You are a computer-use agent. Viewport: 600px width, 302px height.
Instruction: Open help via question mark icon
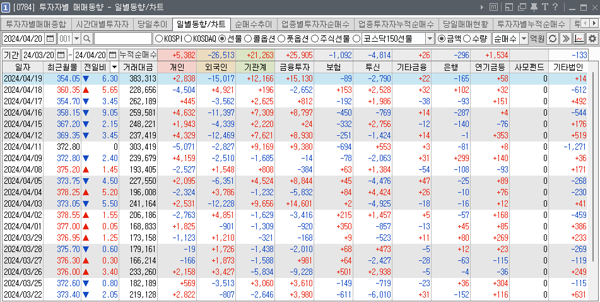[555, 7]
